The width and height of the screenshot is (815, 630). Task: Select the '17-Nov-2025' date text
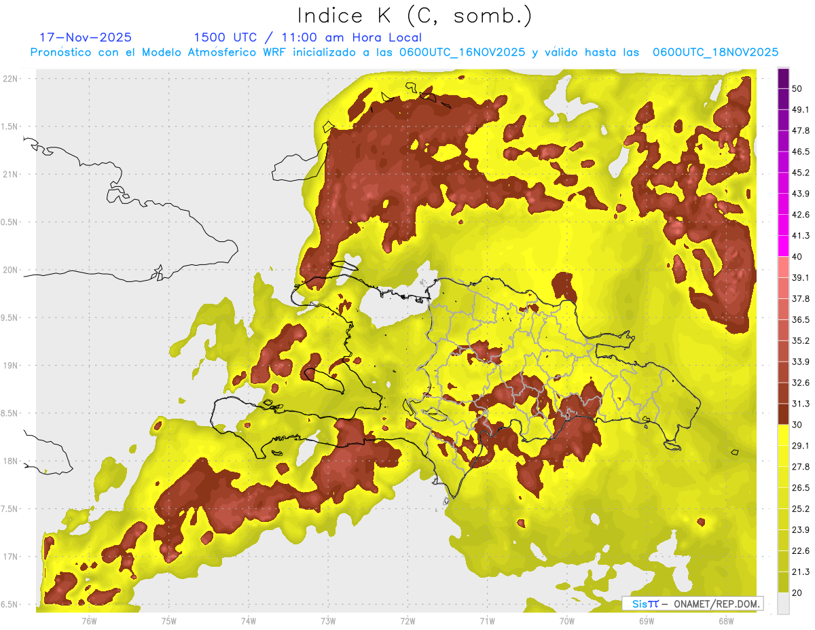coord(86,37)
